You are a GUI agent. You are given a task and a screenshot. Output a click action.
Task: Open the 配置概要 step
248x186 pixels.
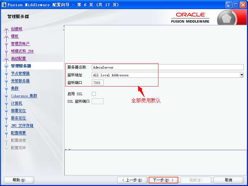click(x=19, y=133)
